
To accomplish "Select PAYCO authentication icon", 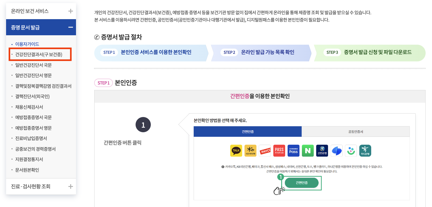I will [265, 150].
